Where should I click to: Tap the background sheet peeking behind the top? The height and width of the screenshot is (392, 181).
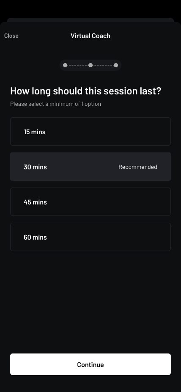pos(90,20)
